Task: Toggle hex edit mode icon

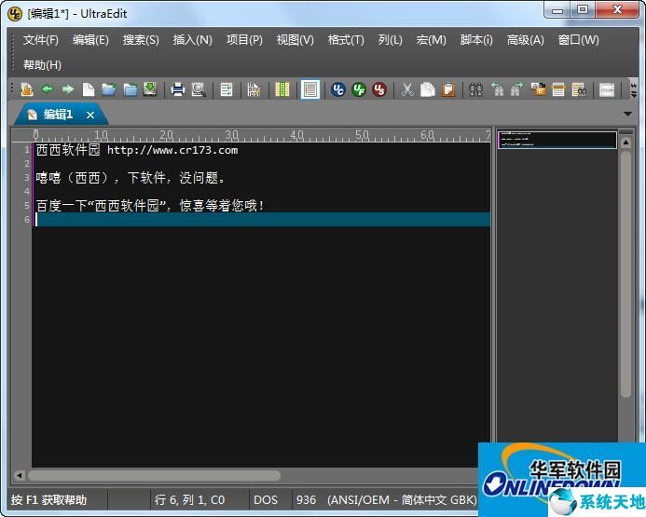Action: (254, 89)
